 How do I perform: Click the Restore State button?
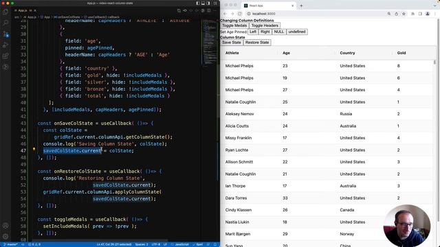pos(257,43)
